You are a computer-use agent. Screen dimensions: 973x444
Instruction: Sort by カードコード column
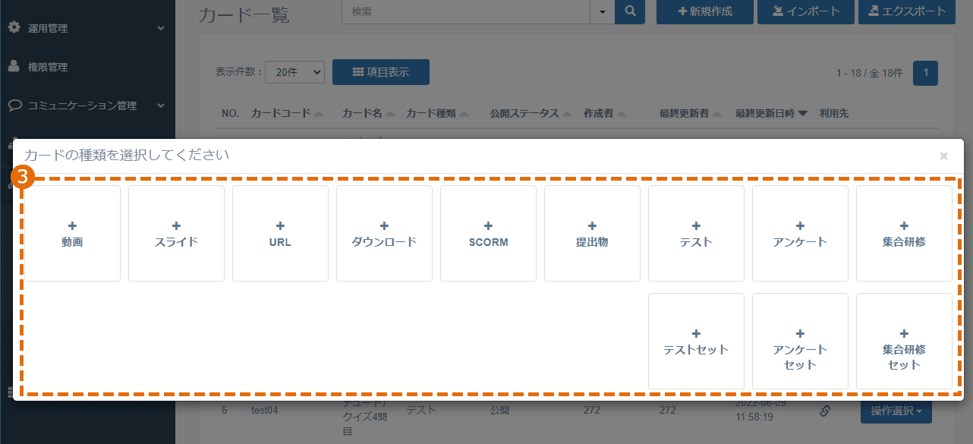pos(287,113)
